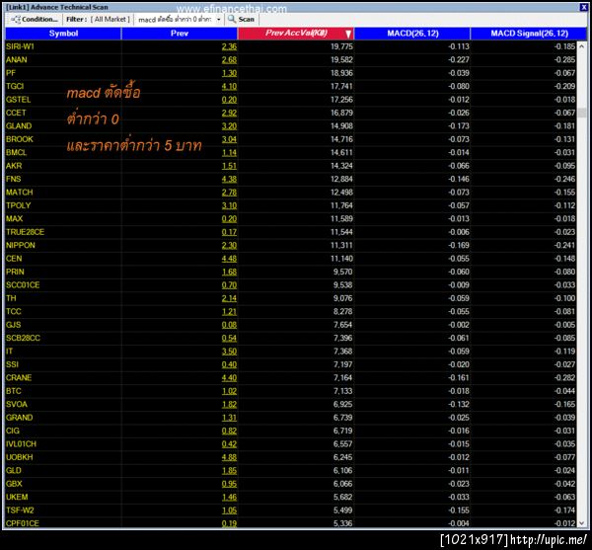592x550 pixels.
Task: Click the 5,499 AccVal cell for TSF-W2
Action: point(342,510)
